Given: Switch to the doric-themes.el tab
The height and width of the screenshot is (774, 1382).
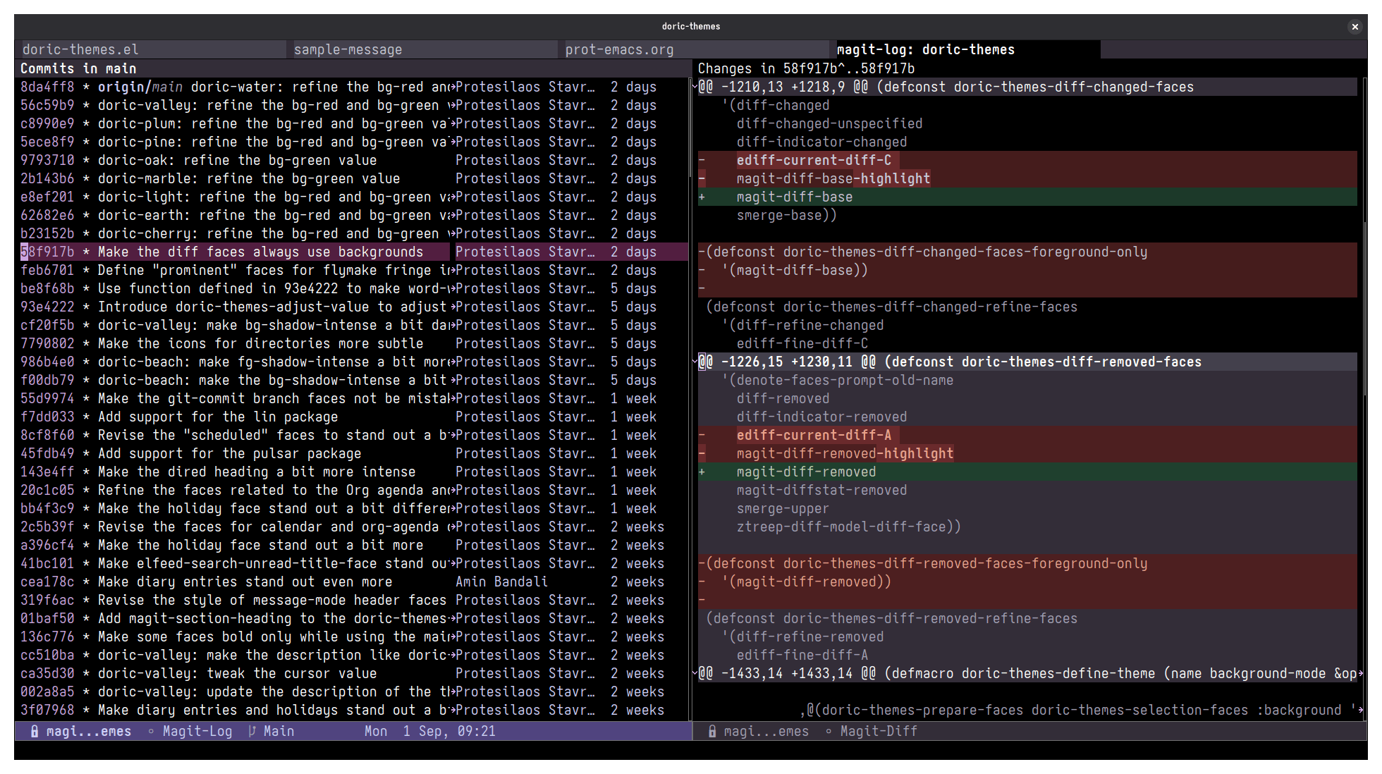Looking at the screenshot, I should pos(150,49).
